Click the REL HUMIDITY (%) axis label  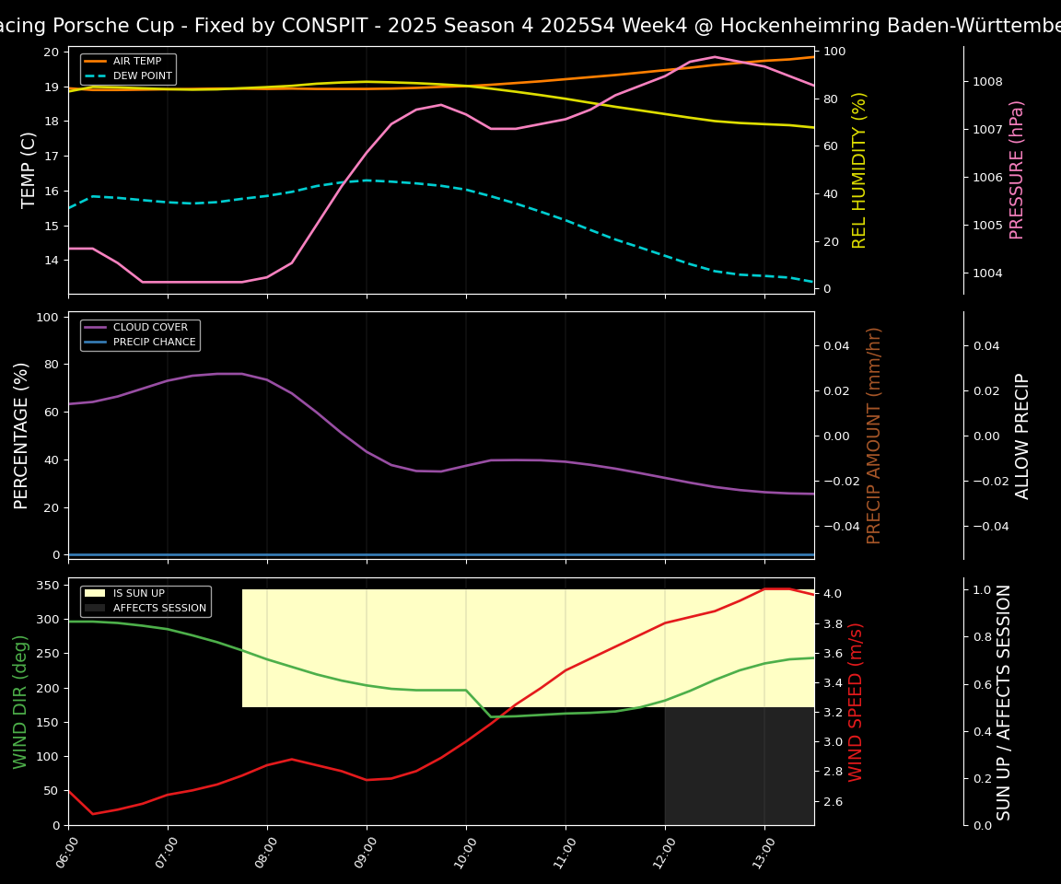[859, 169]
